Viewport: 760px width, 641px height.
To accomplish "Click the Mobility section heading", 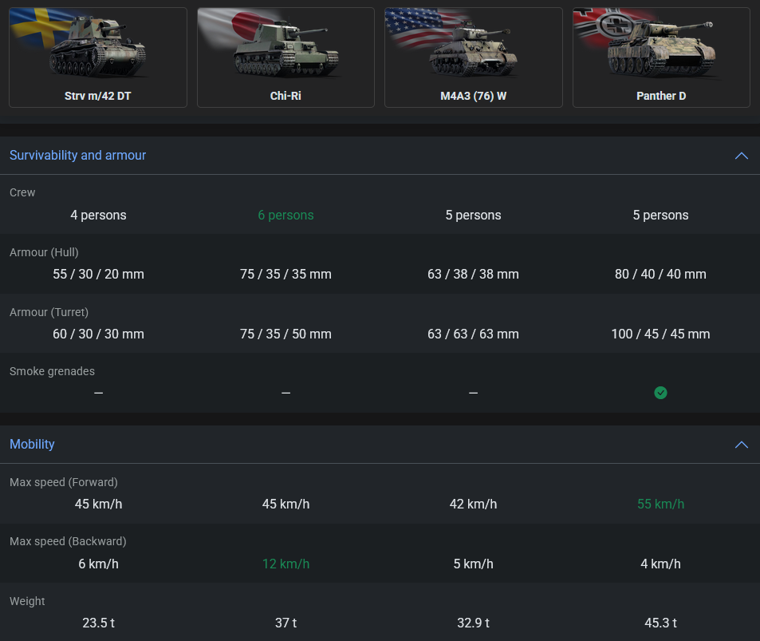I will point(32,445).
